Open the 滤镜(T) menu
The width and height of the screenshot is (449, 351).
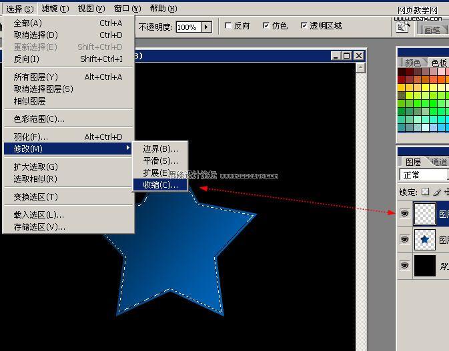[x=55, y=9]
